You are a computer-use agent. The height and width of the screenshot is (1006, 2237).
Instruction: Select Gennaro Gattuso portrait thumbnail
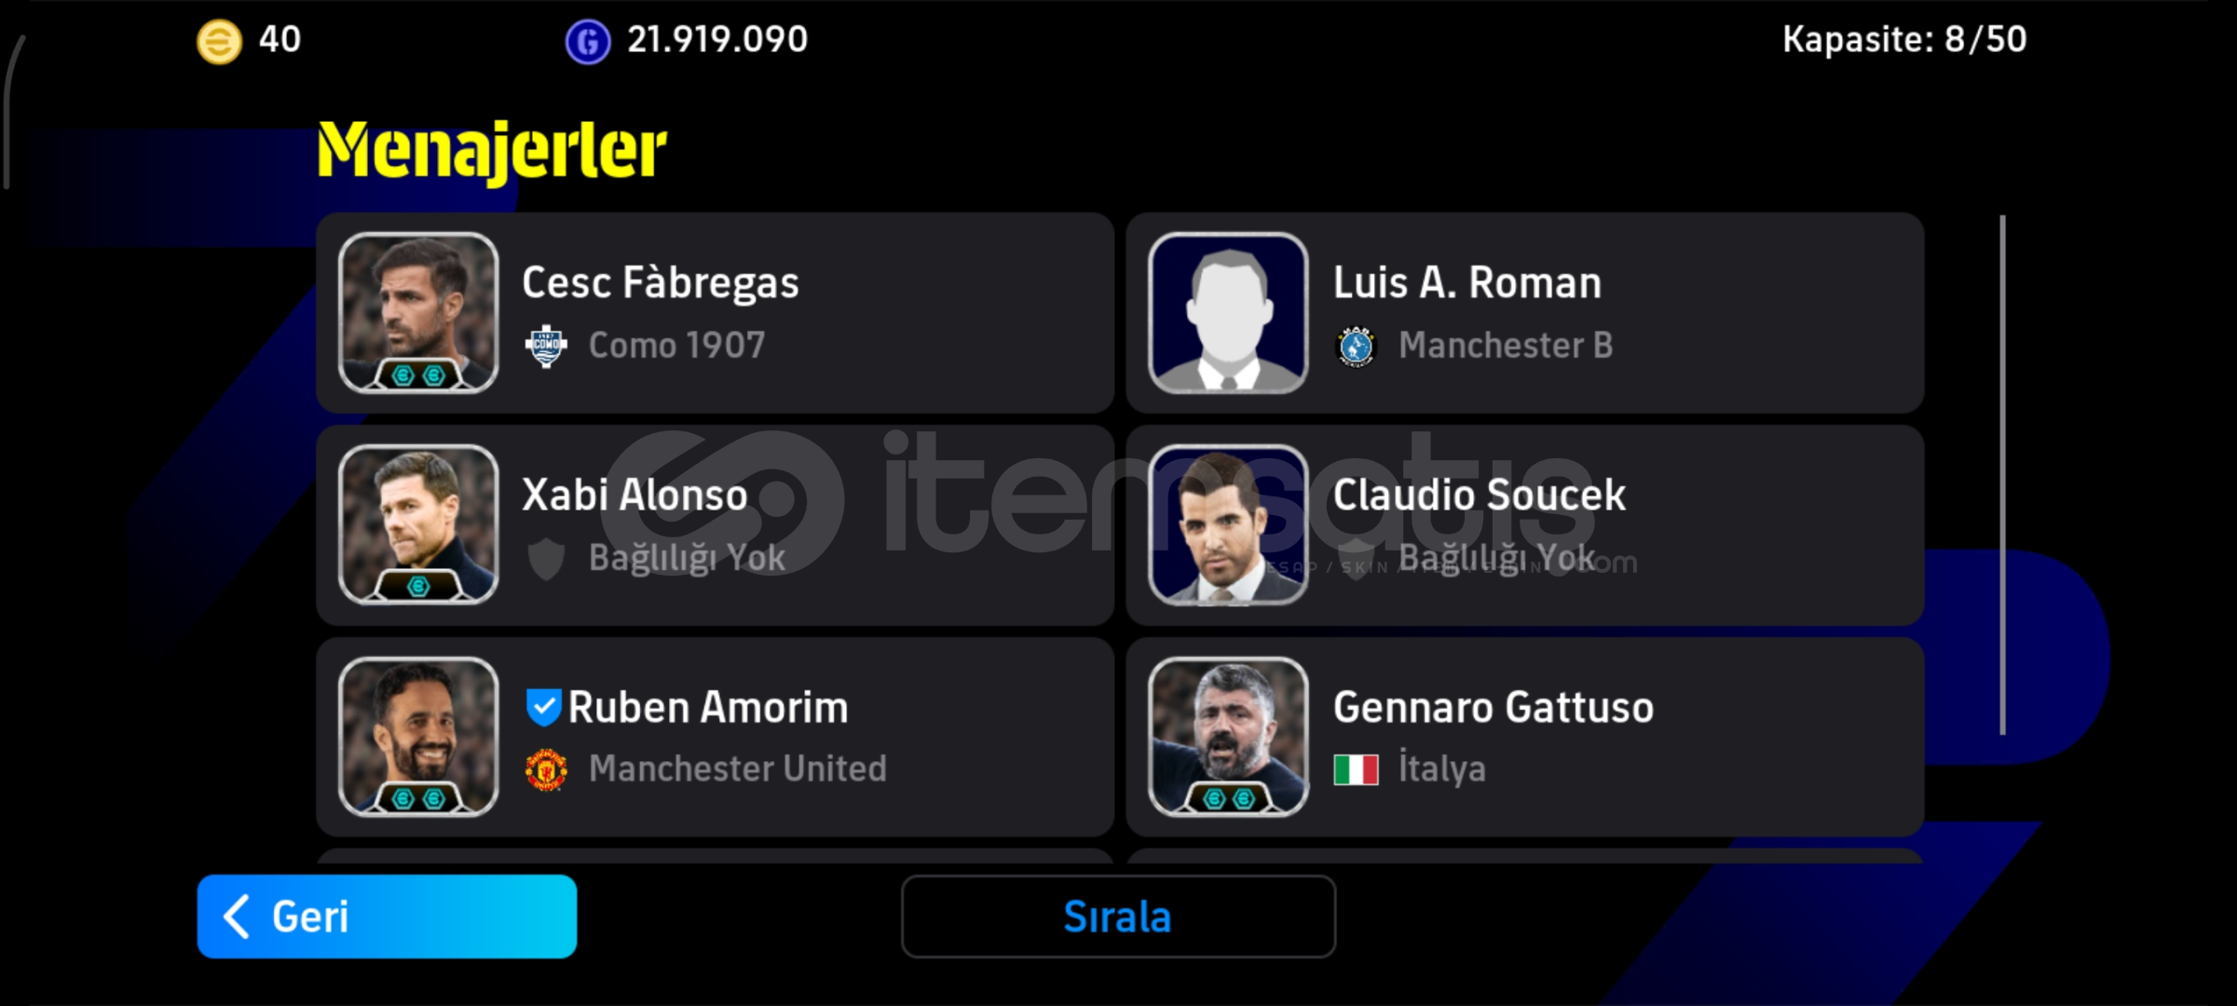pyautogui.click(x=1228, y=737)
